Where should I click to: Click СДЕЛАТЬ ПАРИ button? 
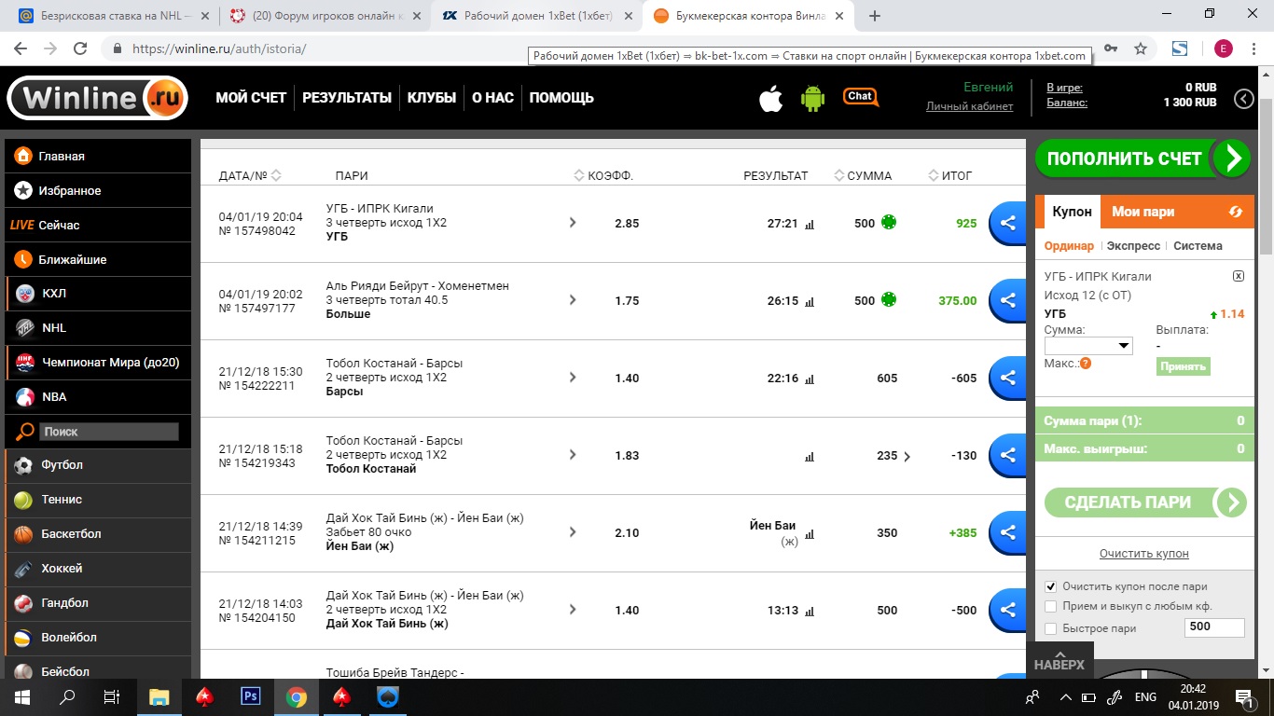(1145, 503)
